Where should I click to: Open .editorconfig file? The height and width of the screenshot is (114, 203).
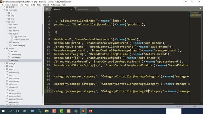coord(14,72)
